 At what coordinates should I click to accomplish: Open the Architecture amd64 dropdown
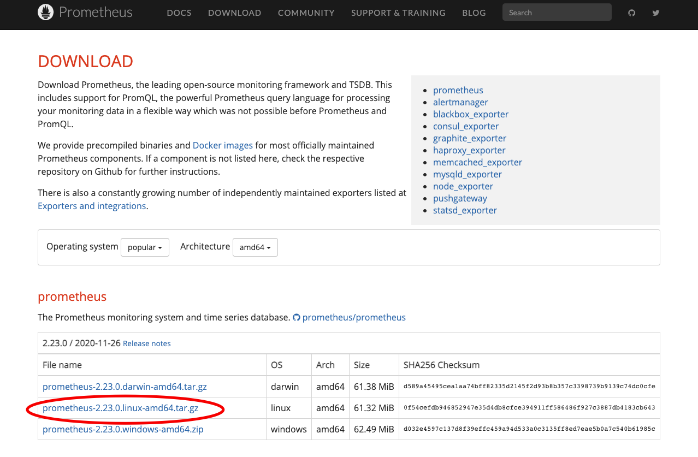click(x=255, y=247)
